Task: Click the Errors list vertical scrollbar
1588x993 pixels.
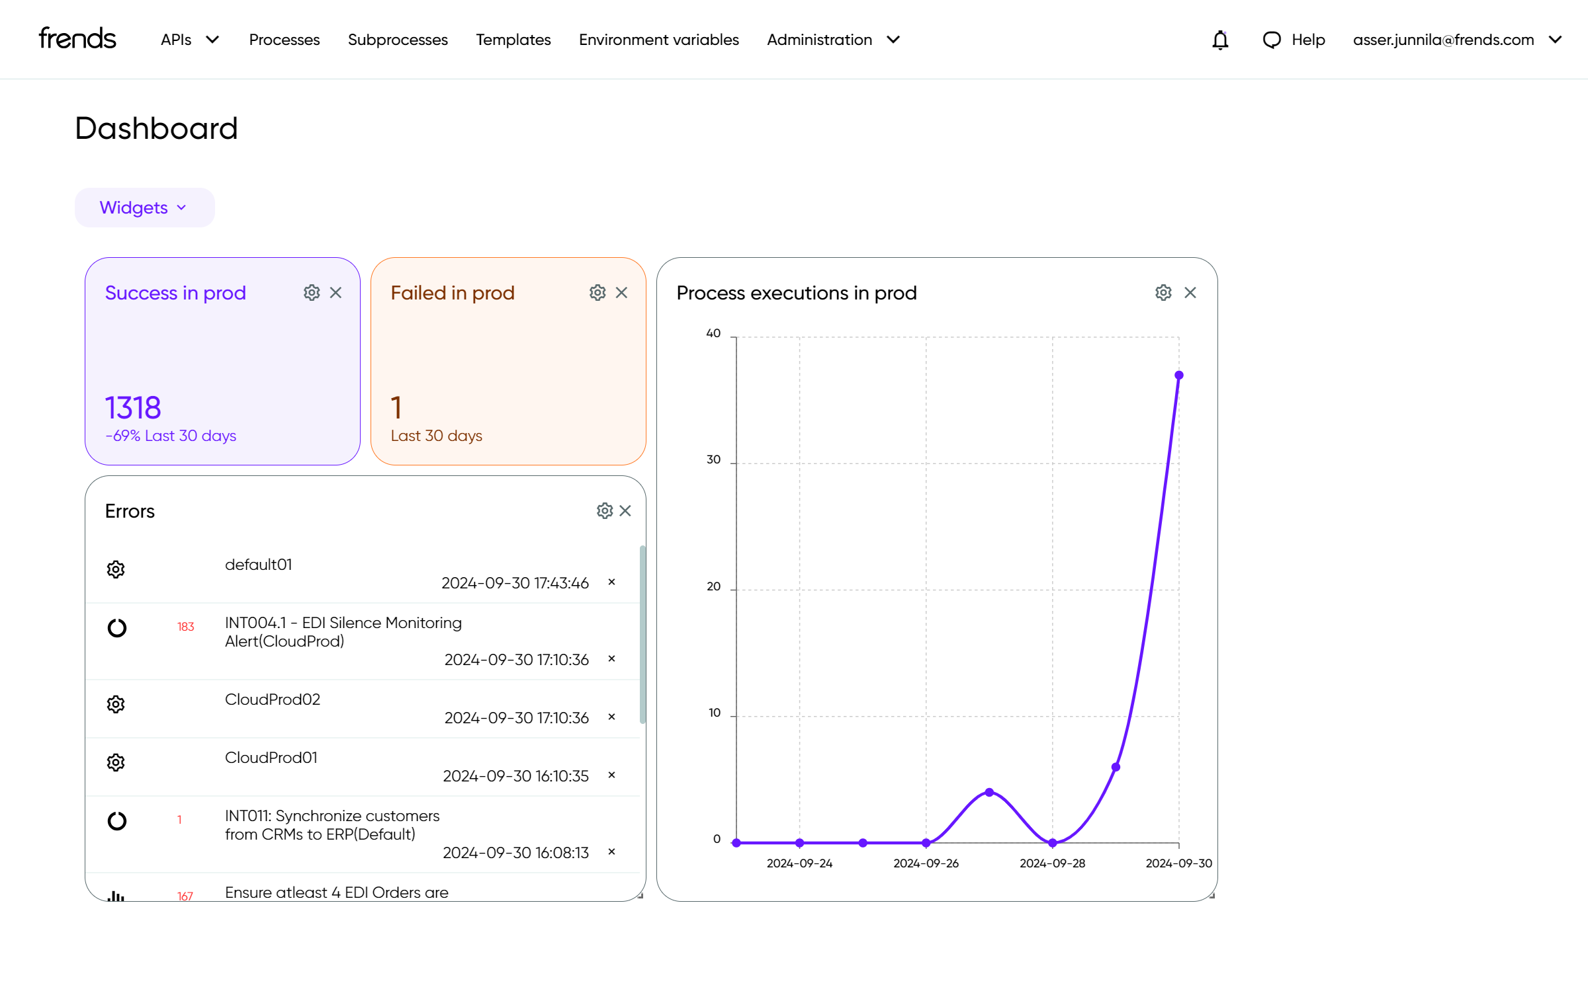Action: [x=642, y=635]
